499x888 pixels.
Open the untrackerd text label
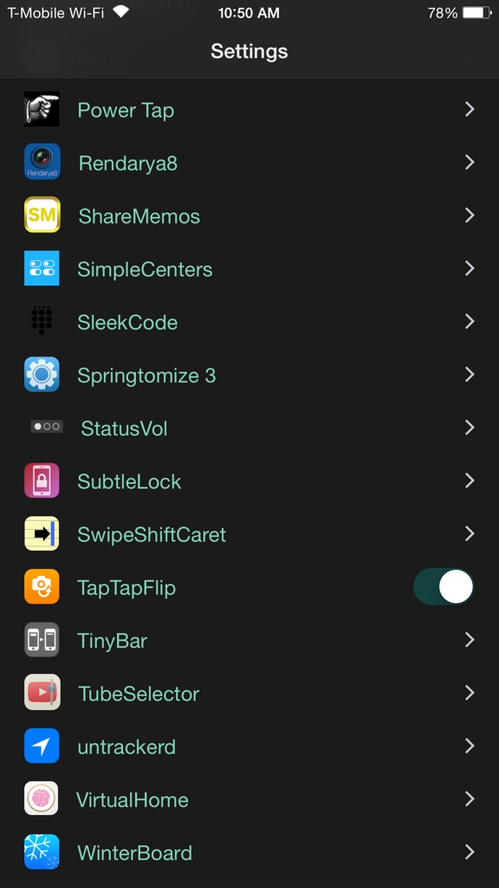tap(126, 747)
